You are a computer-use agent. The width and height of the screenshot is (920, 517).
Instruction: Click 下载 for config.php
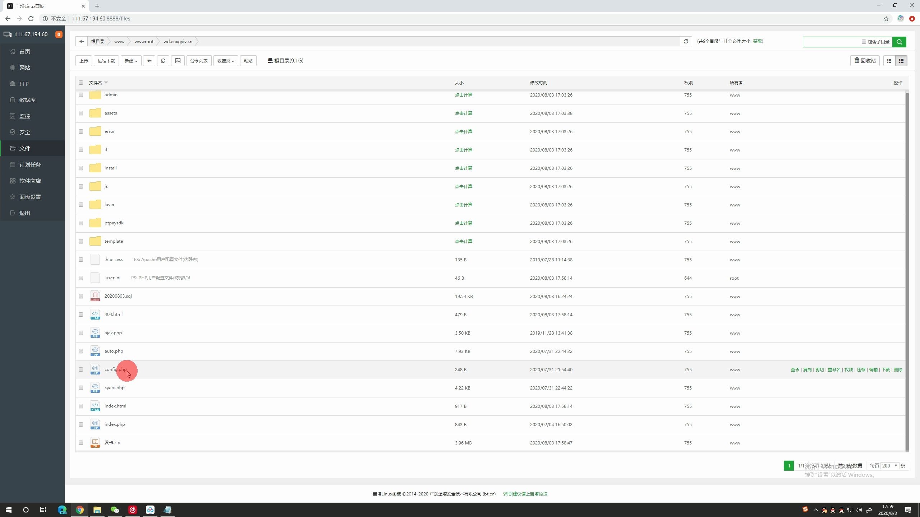click(x=885, y=370)
